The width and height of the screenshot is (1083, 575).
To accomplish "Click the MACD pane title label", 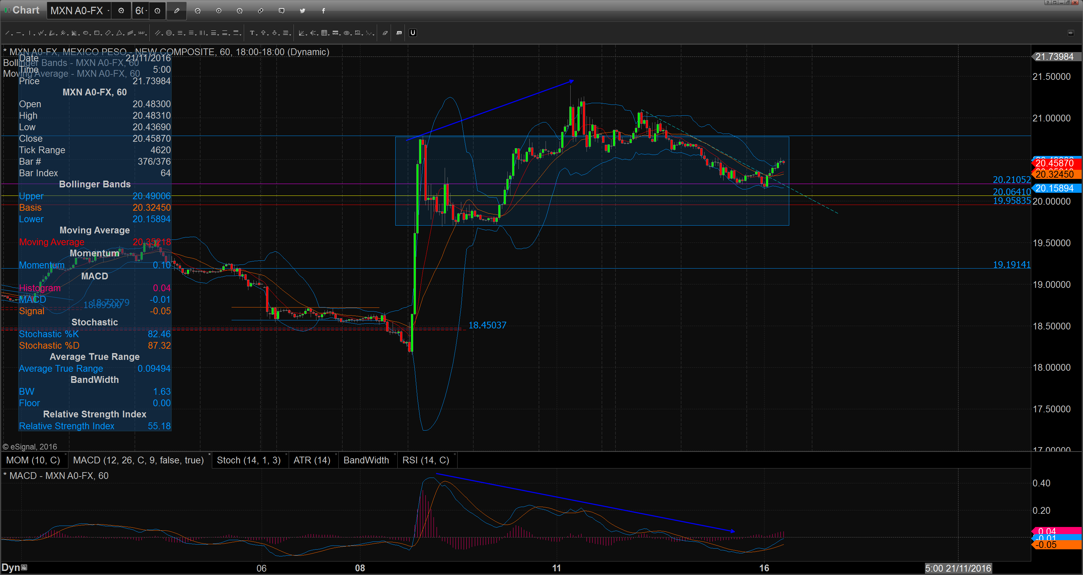I will tap(56, 476).
